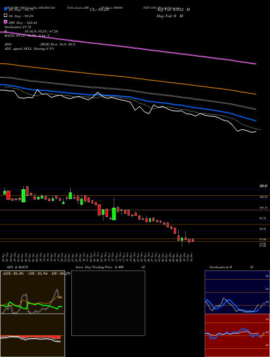Click the ADX (MGR) 36.4, 16.9, 36.3 readout
Image resolution: width=270 pixels, height=357 pixels.
pos(39,44)
